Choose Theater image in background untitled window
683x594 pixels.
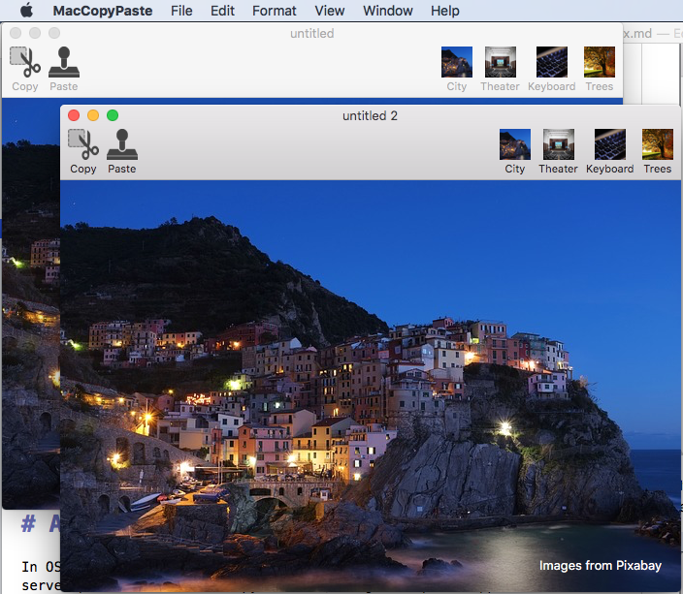click(501, 62)
